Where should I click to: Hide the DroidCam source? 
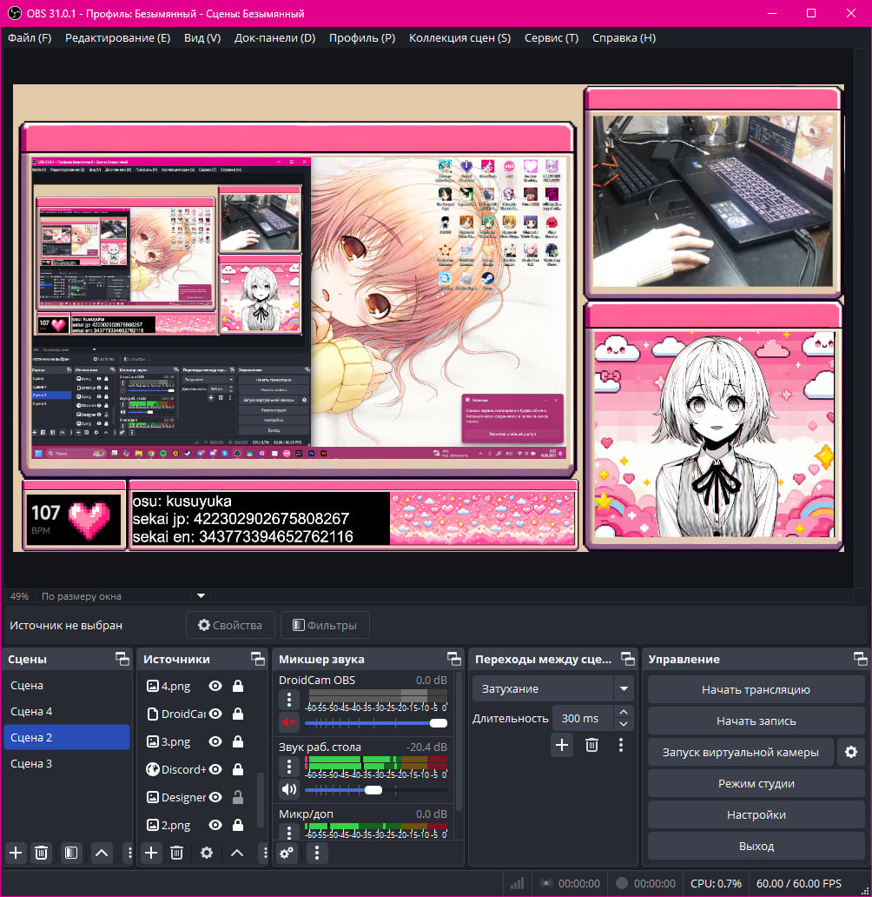(215, 714)
